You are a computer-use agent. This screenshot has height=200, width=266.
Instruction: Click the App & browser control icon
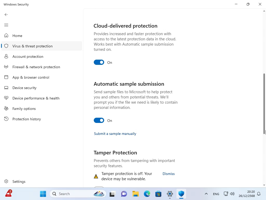(x=6, y=77)
